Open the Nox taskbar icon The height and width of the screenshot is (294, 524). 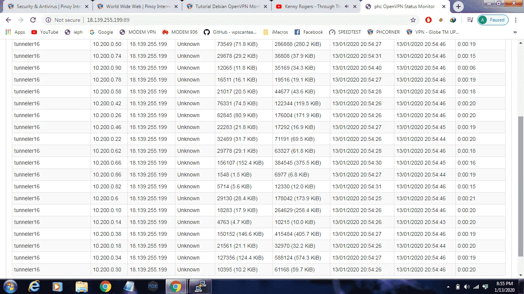pos(153,286)
